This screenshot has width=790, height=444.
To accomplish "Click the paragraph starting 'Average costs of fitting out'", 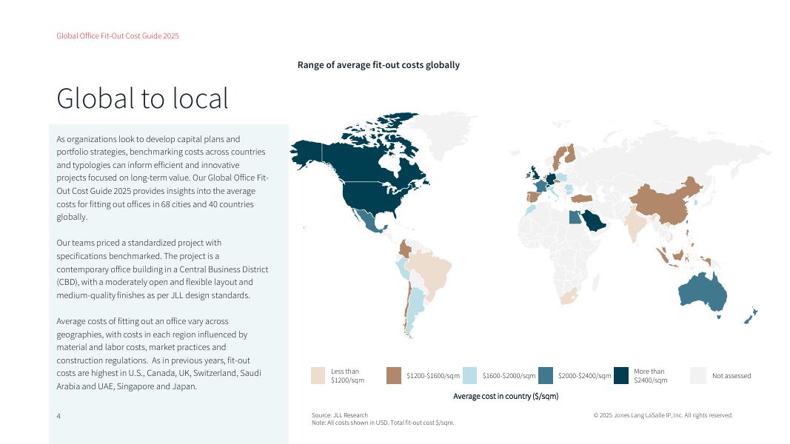I will [159, 354].
